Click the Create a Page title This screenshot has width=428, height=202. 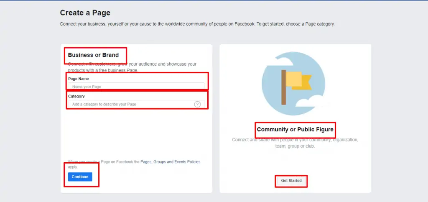coord(85,13)
